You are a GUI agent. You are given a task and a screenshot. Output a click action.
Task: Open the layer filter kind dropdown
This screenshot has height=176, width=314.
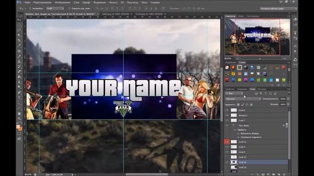pyautogui.click(x=234, y=93)
